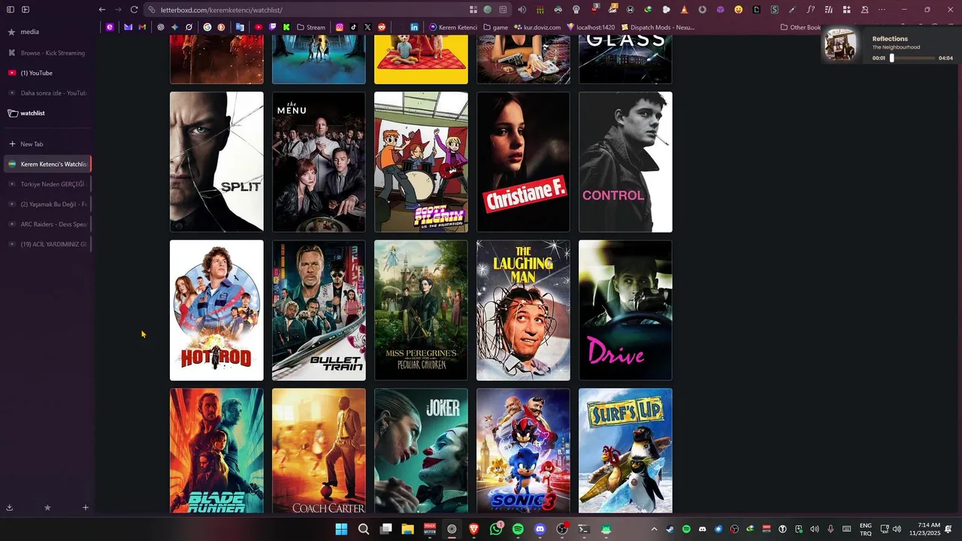Click the Google bookmark icon
The image size is (962, 541).
tap(207, 27)
